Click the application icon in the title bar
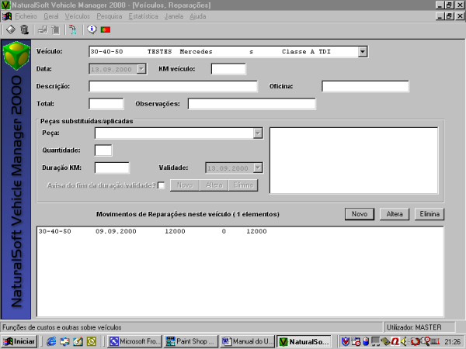Image resolution: width=466 pixels, height=349 pixels. tap(5, 5)
